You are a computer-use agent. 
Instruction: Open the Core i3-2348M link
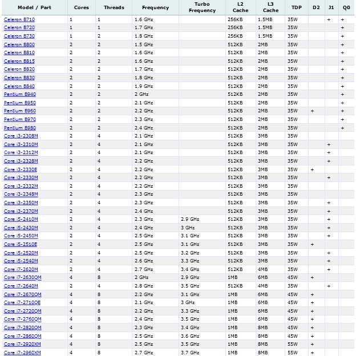click(21, 194)
